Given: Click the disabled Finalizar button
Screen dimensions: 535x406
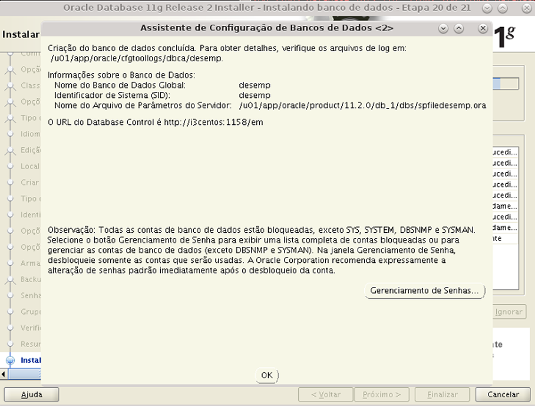Looking at the screenshot, I should coord(442,395).
